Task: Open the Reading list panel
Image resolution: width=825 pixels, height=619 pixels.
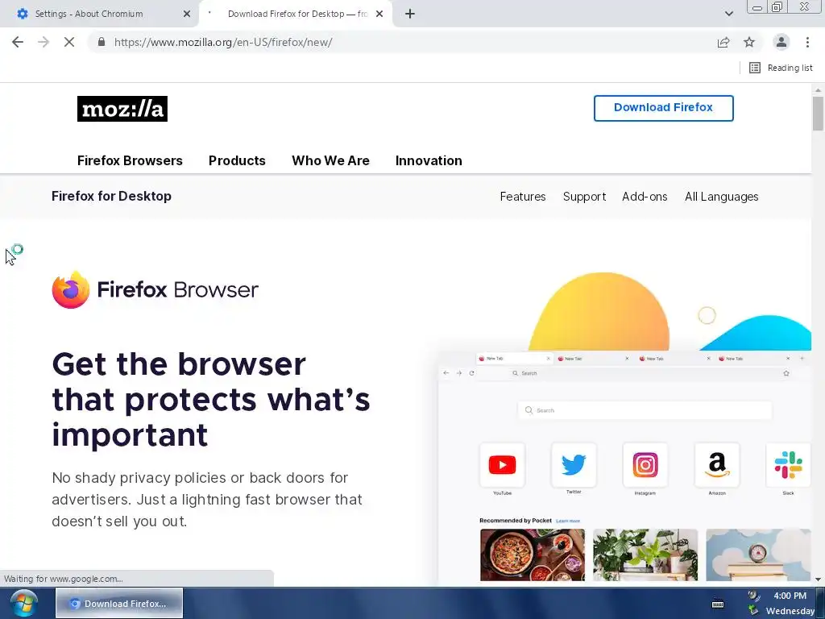Action: (x=781, y=68)
